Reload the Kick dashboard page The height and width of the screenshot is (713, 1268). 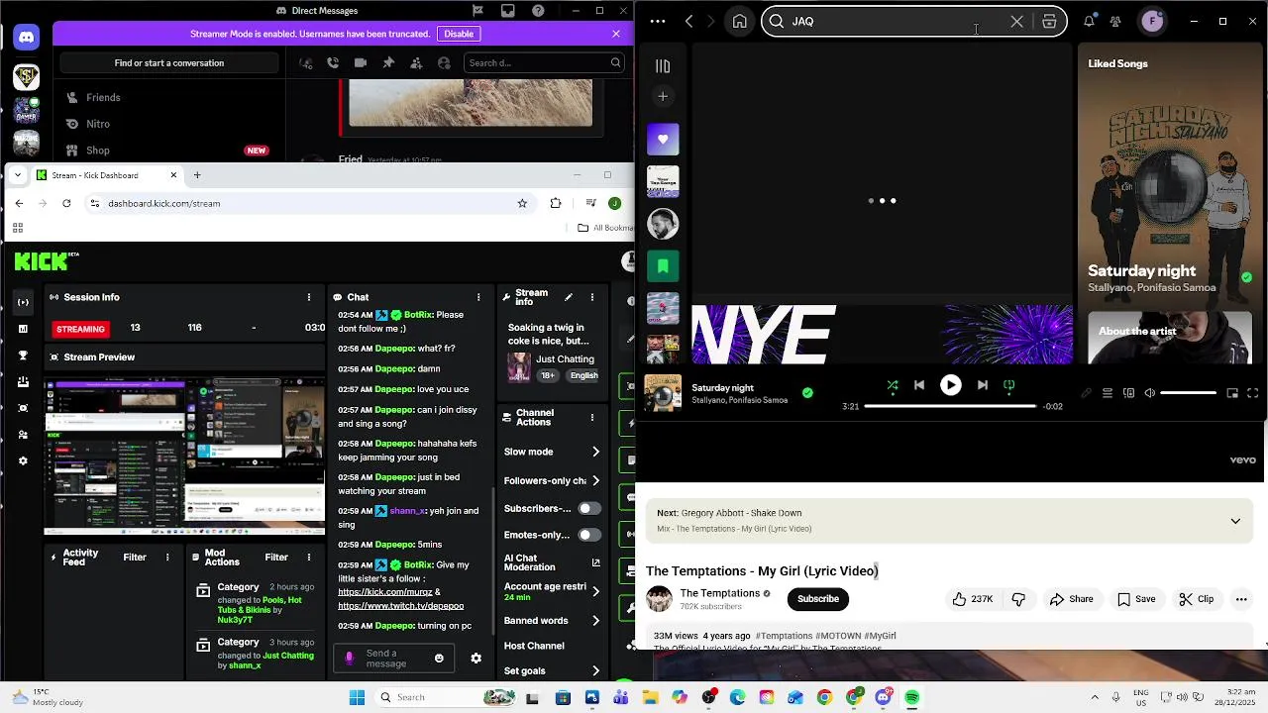click(x=66, y=203)
